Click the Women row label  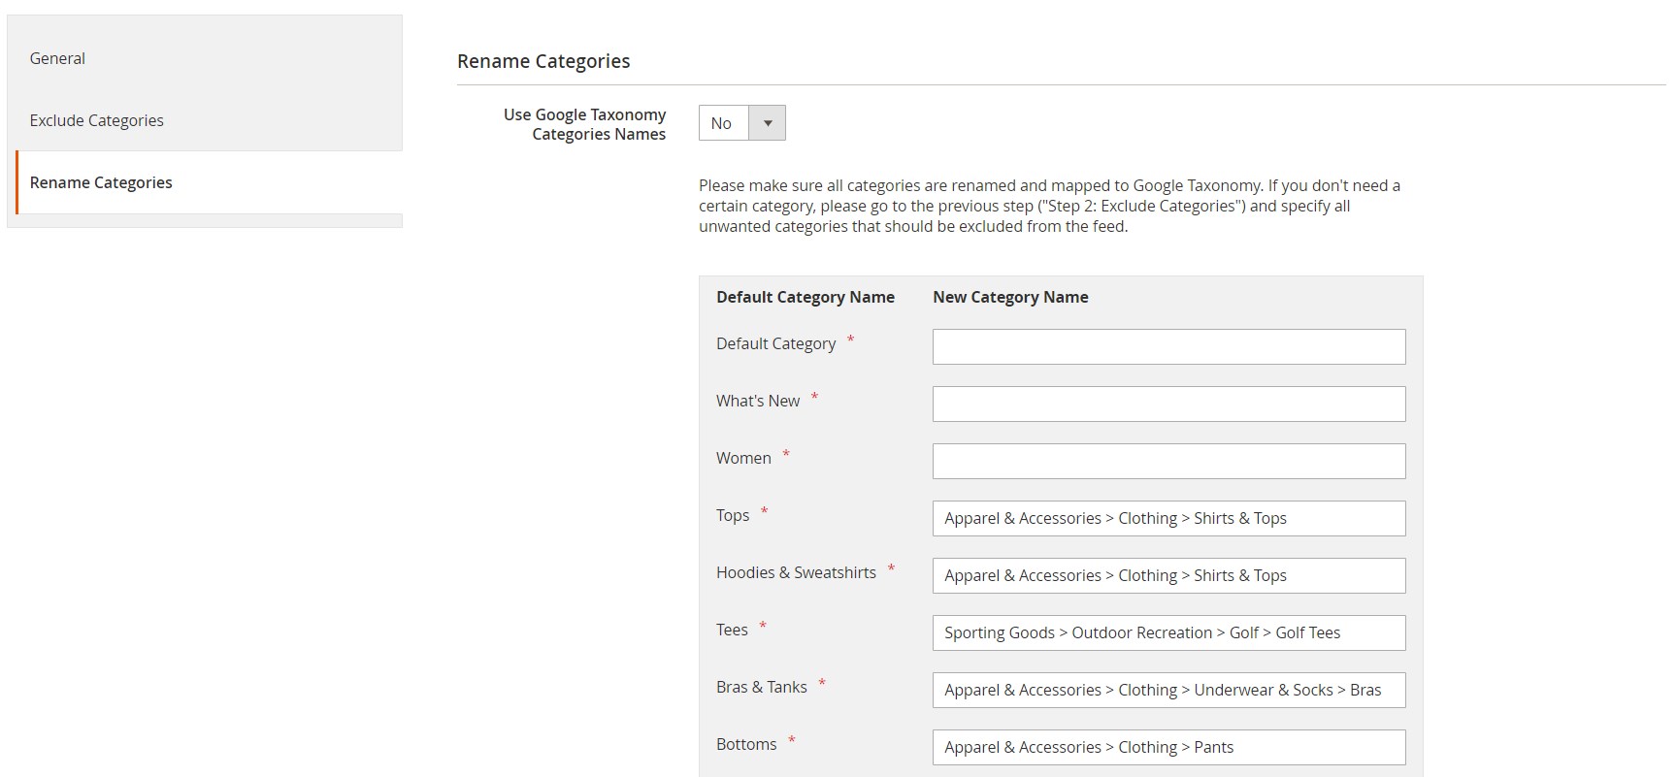(743, 458)
